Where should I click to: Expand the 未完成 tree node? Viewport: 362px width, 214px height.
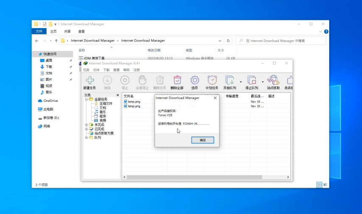click(x=86, y=125)
